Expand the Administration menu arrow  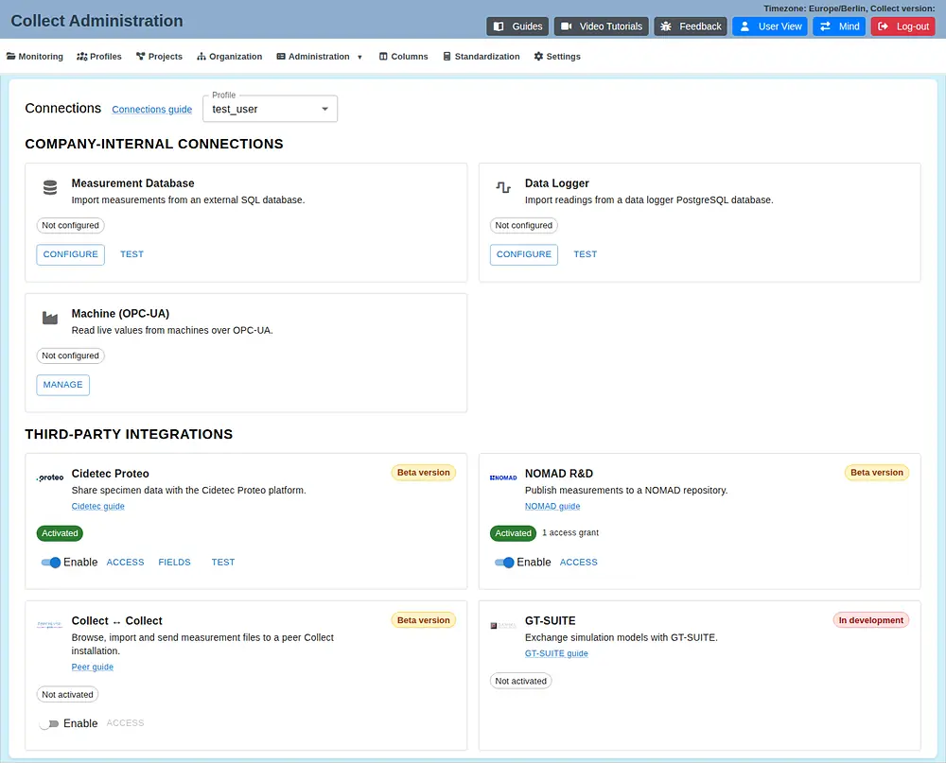tap(360, 57)
